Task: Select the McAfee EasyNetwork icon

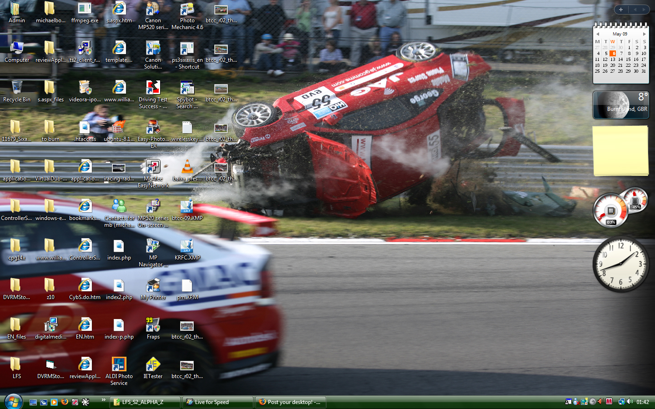Action: point(153,174)
